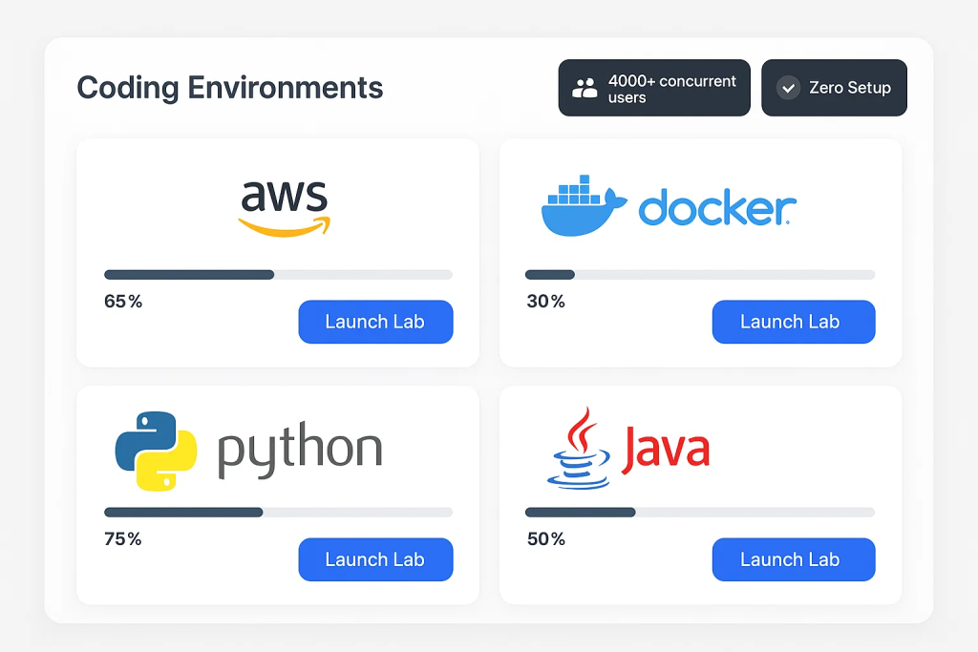Click the Coding Environments heading

coord(229,88)
